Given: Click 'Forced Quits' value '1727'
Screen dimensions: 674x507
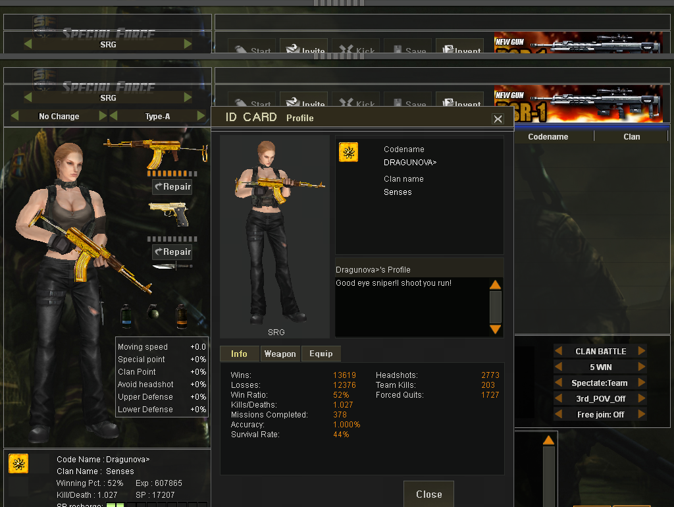Looking at the screenshot, I should 490,395.
